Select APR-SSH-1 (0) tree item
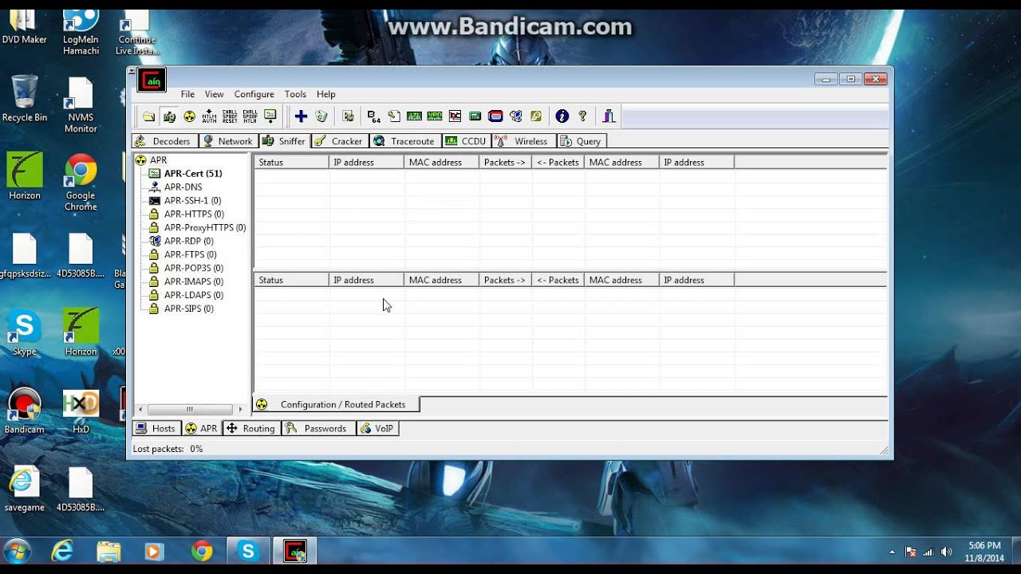The image size is (1021, 574). (x=192, y=201)
